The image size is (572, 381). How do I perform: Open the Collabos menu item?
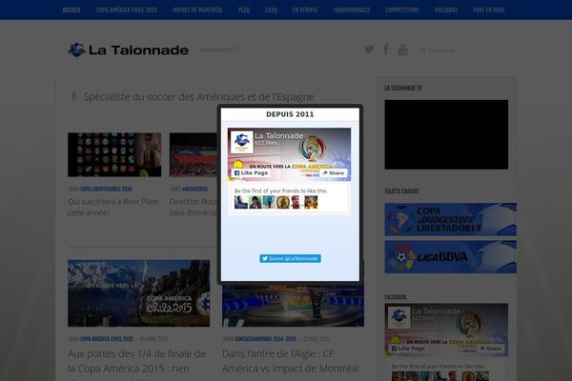(x=446, y=10)
